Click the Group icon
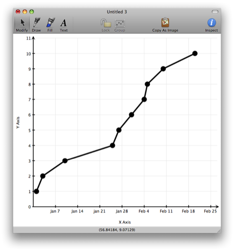The width and height of the screenshot is (234, 251). (120, 23)
